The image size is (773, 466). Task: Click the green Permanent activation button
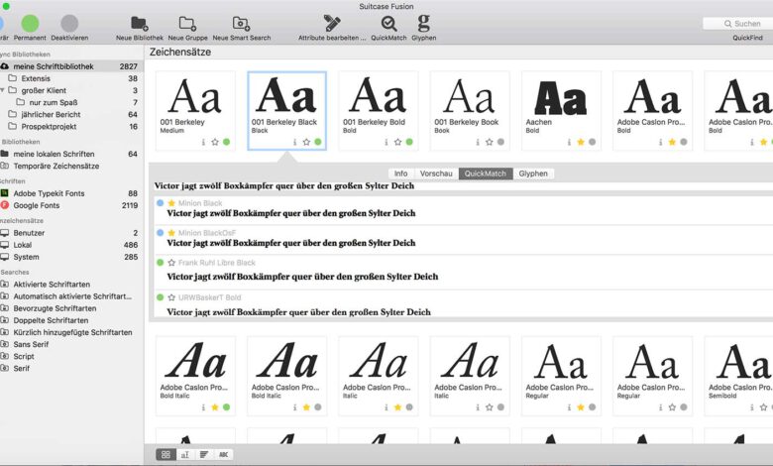pyautogui.click(x=31, y=24)
